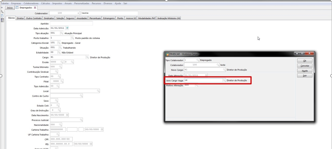The height and width of the screenshot is (149, 332).
Task: Close the Empregados tab with X icon
Action: 35,8
